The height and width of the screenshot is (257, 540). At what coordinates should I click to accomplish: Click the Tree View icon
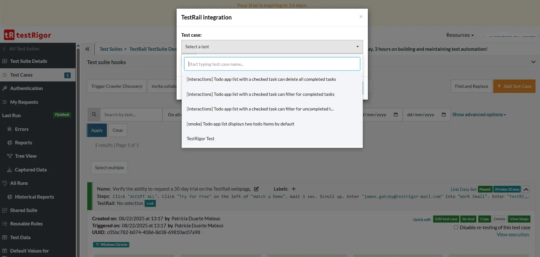pos(10,156)
